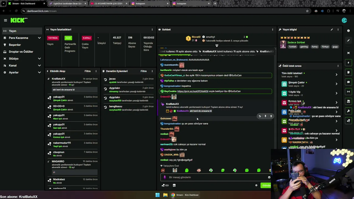The height and width of the screenshot is (199, 354).
Task: Click the gaming tag in stream info
Action: (304, 47)
